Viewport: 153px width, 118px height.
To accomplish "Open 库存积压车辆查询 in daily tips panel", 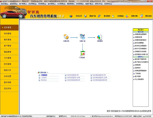I will point(141,46).
